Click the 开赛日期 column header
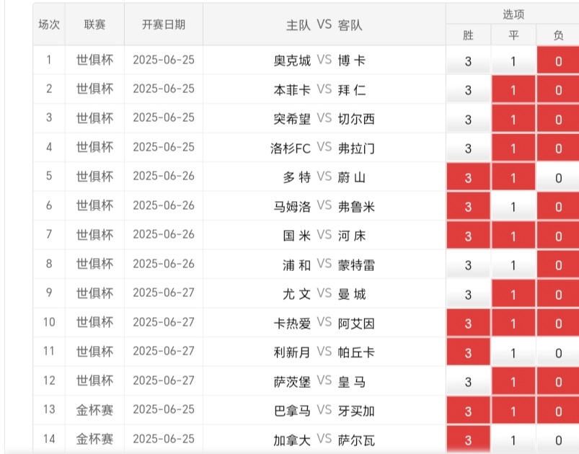The width and height of the screenshot is (579, 454). pyautogui.click(x=163, y=25)
